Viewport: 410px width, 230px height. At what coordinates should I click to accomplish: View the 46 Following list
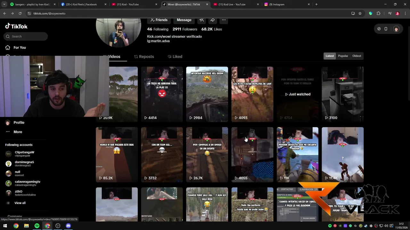tap(158, 29)
